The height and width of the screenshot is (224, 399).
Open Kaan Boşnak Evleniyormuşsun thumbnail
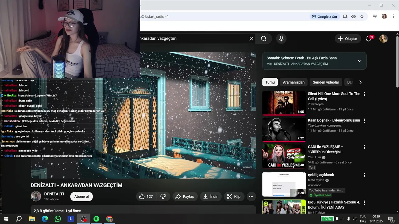tap(284, 130)
